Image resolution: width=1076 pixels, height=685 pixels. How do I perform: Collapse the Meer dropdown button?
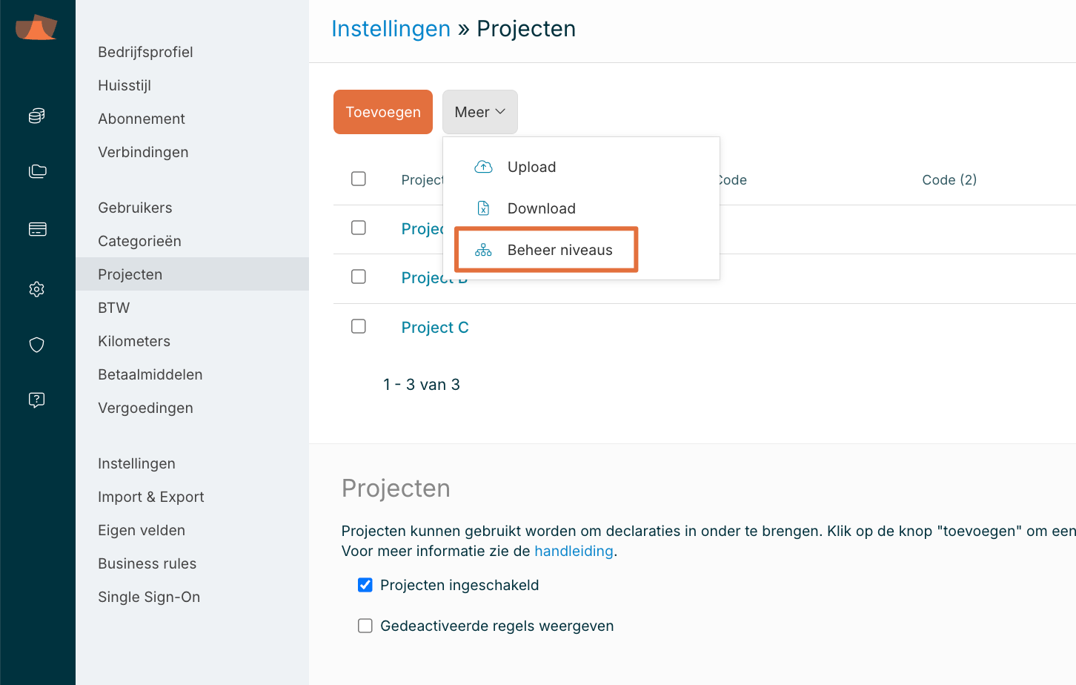tap(479, 112)
